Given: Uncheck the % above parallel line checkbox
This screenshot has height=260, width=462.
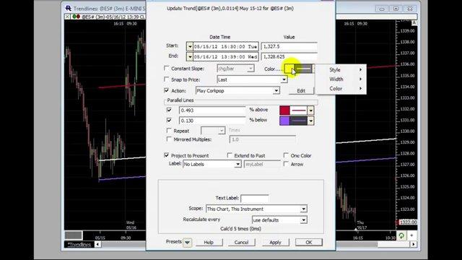Looking at the screenshot, I should click(x=169, y=110).
